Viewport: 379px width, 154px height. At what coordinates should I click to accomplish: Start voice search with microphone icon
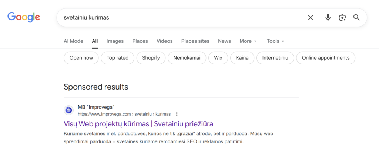click(328, 17)
